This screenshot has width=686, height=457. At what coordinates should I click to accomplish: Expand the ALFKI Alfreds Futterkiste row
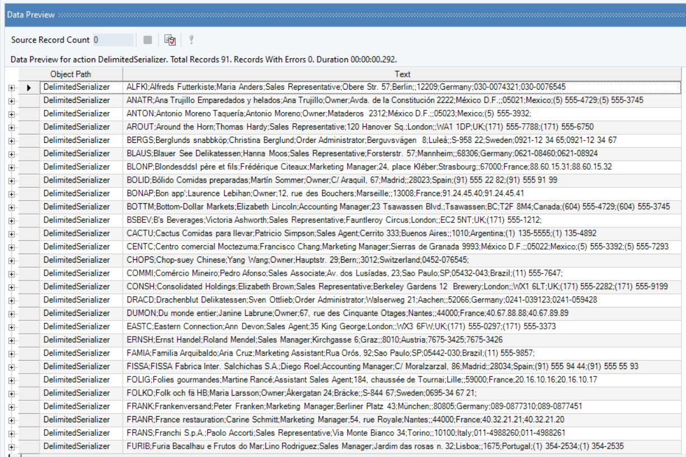click(x=11, y=87)
